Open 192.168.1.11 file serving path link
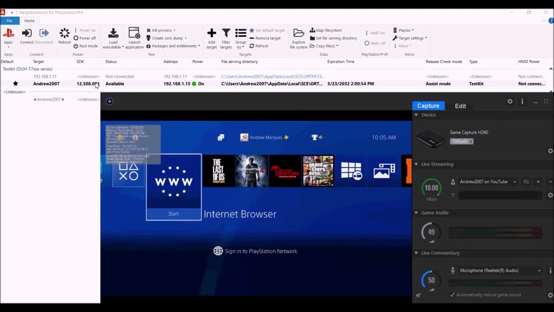Screen dimensions: 554x312 [273, 76]
